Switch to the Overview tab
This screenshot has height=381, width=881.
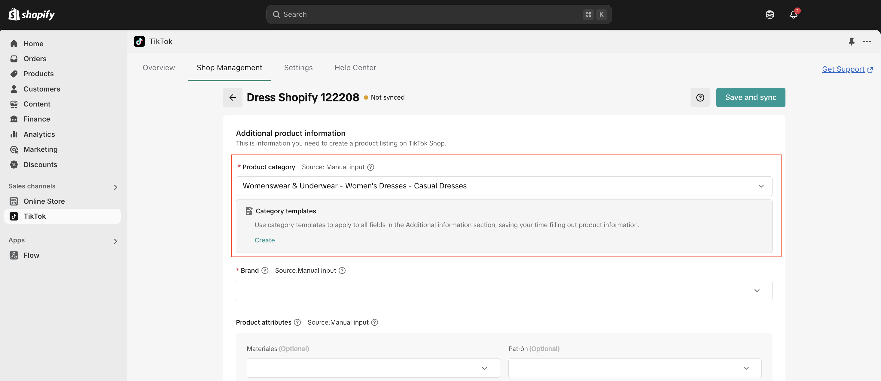click(x=159, y=67)
